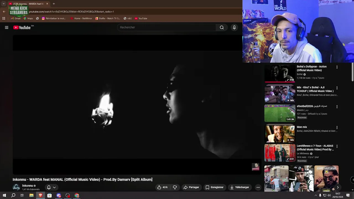
Task: Like the video with thumbs-up 43 k
Action: (162, 187)
